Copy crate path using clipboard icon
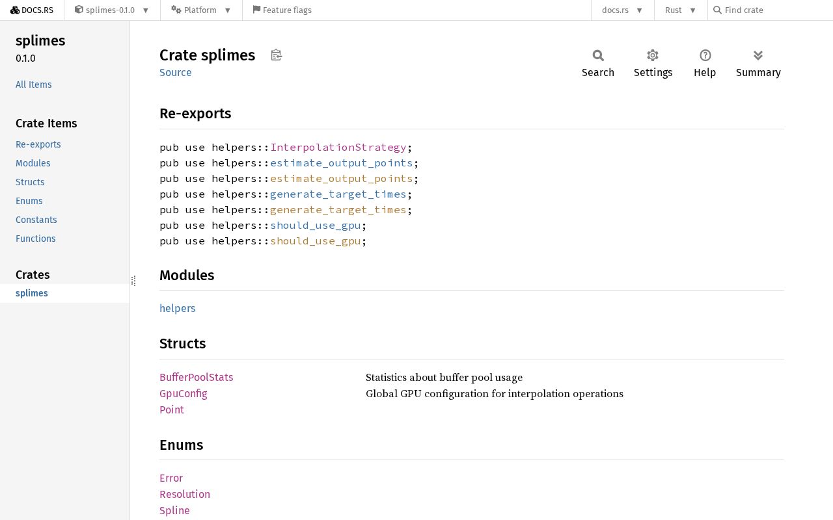This screenshot has width=833, height=520. 277,55
